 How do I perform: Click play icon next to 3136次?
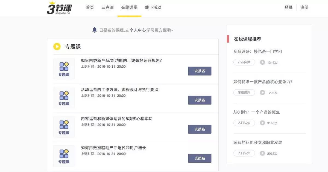[262, 123]
